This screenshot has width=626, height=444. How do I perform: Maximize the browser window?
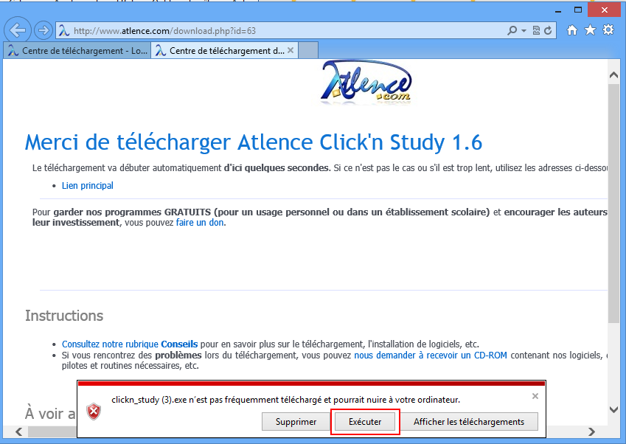(x=577, y=10)
